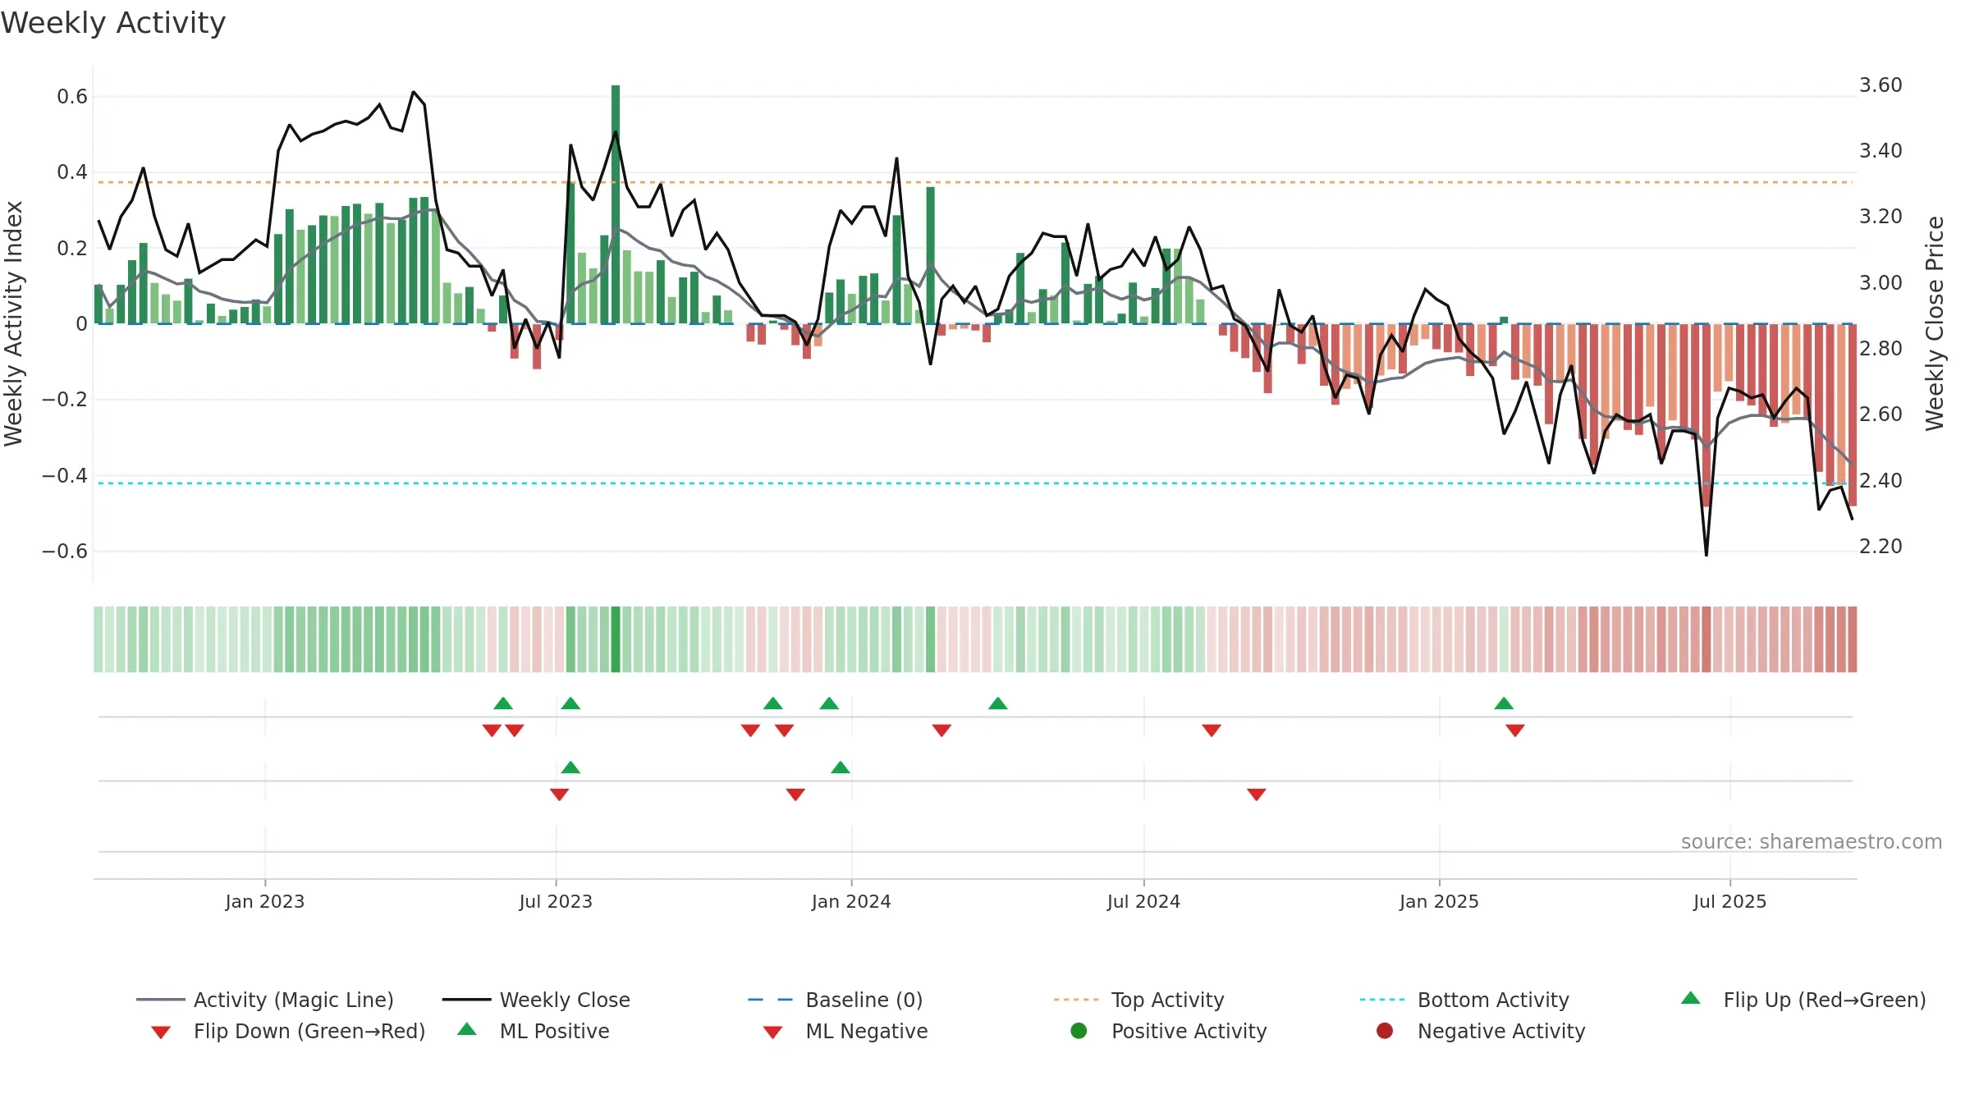The image size is (1970, 1108).
Task: Click the tallest green activity bar at 0.63
Action: tap(616, 205)
